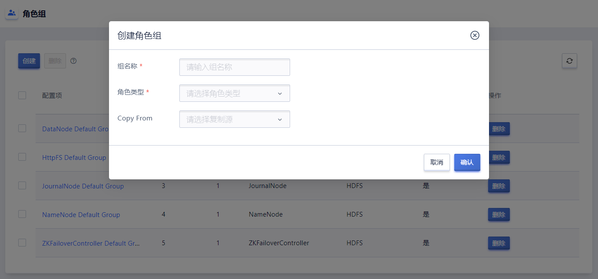Image resolution: width=598 pixels, height=279 pixels.
Task: Open the ZKFailoverController Default Group link
Action: coord(91,243)
